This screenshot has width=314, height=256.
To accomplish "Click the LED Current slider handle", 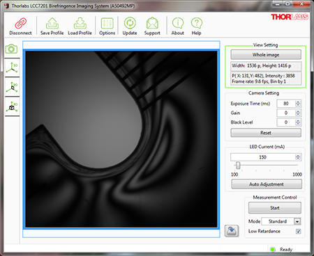I will point(238,166).
